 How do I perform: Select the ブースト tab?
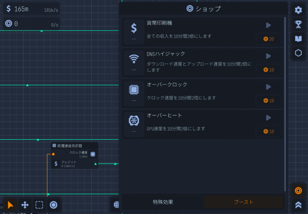coord(244,202)
